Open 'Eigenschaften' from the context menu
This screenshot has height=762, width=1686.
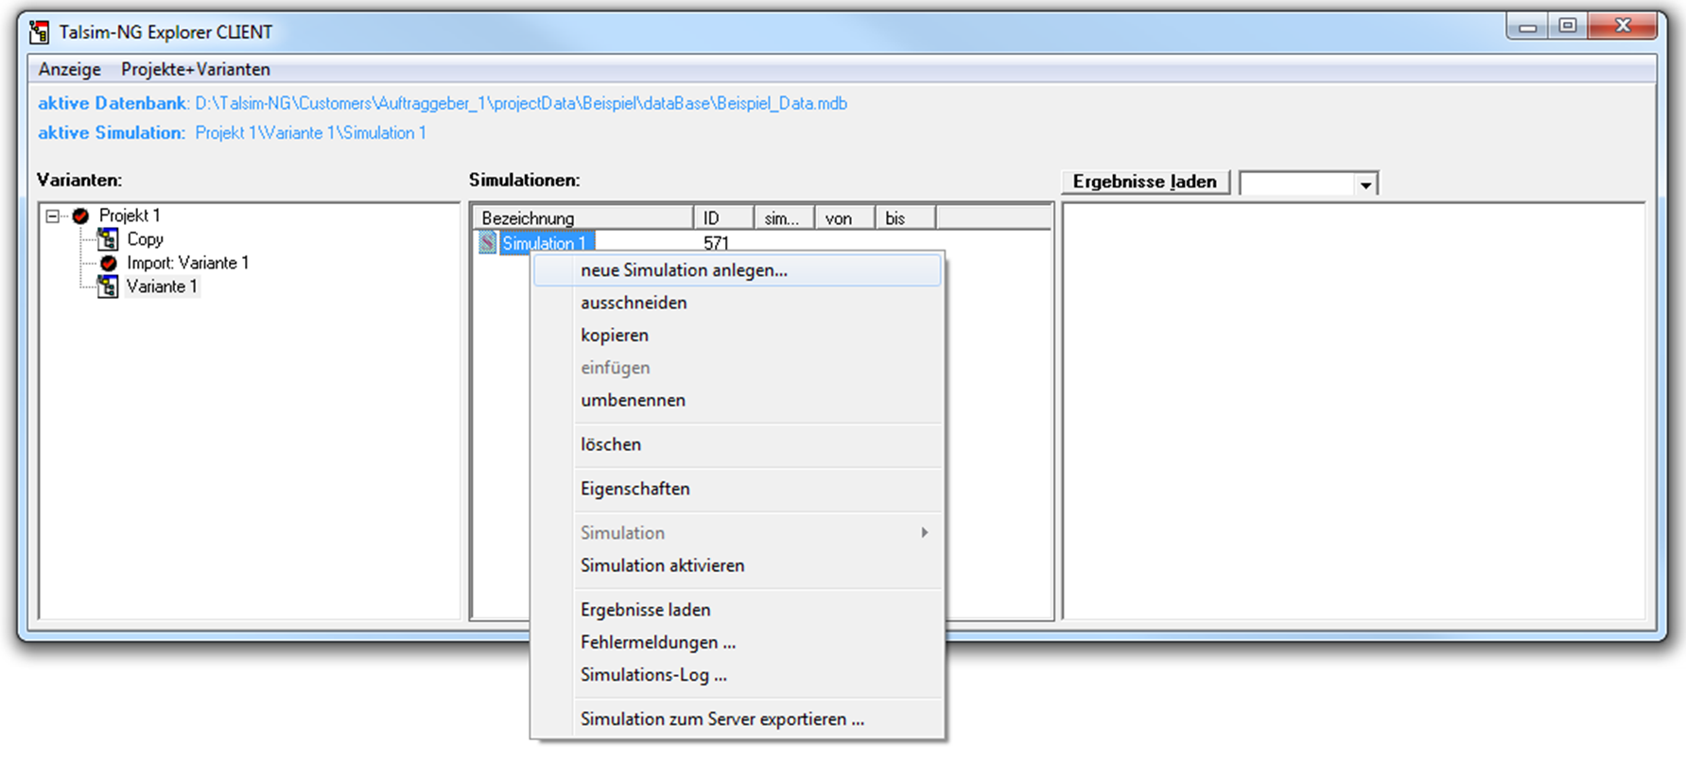tap(634, 489)
